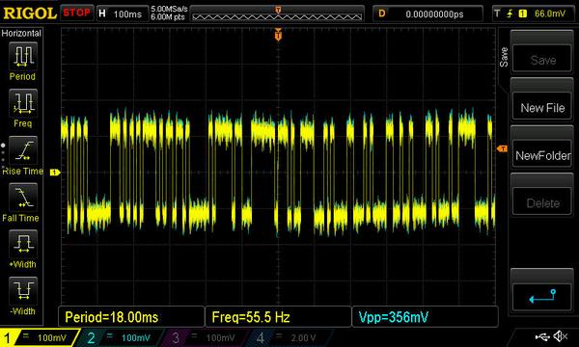This screenshot has height=347, width=579.
Task: Click the Delete button
Action: tap(542, 202)
